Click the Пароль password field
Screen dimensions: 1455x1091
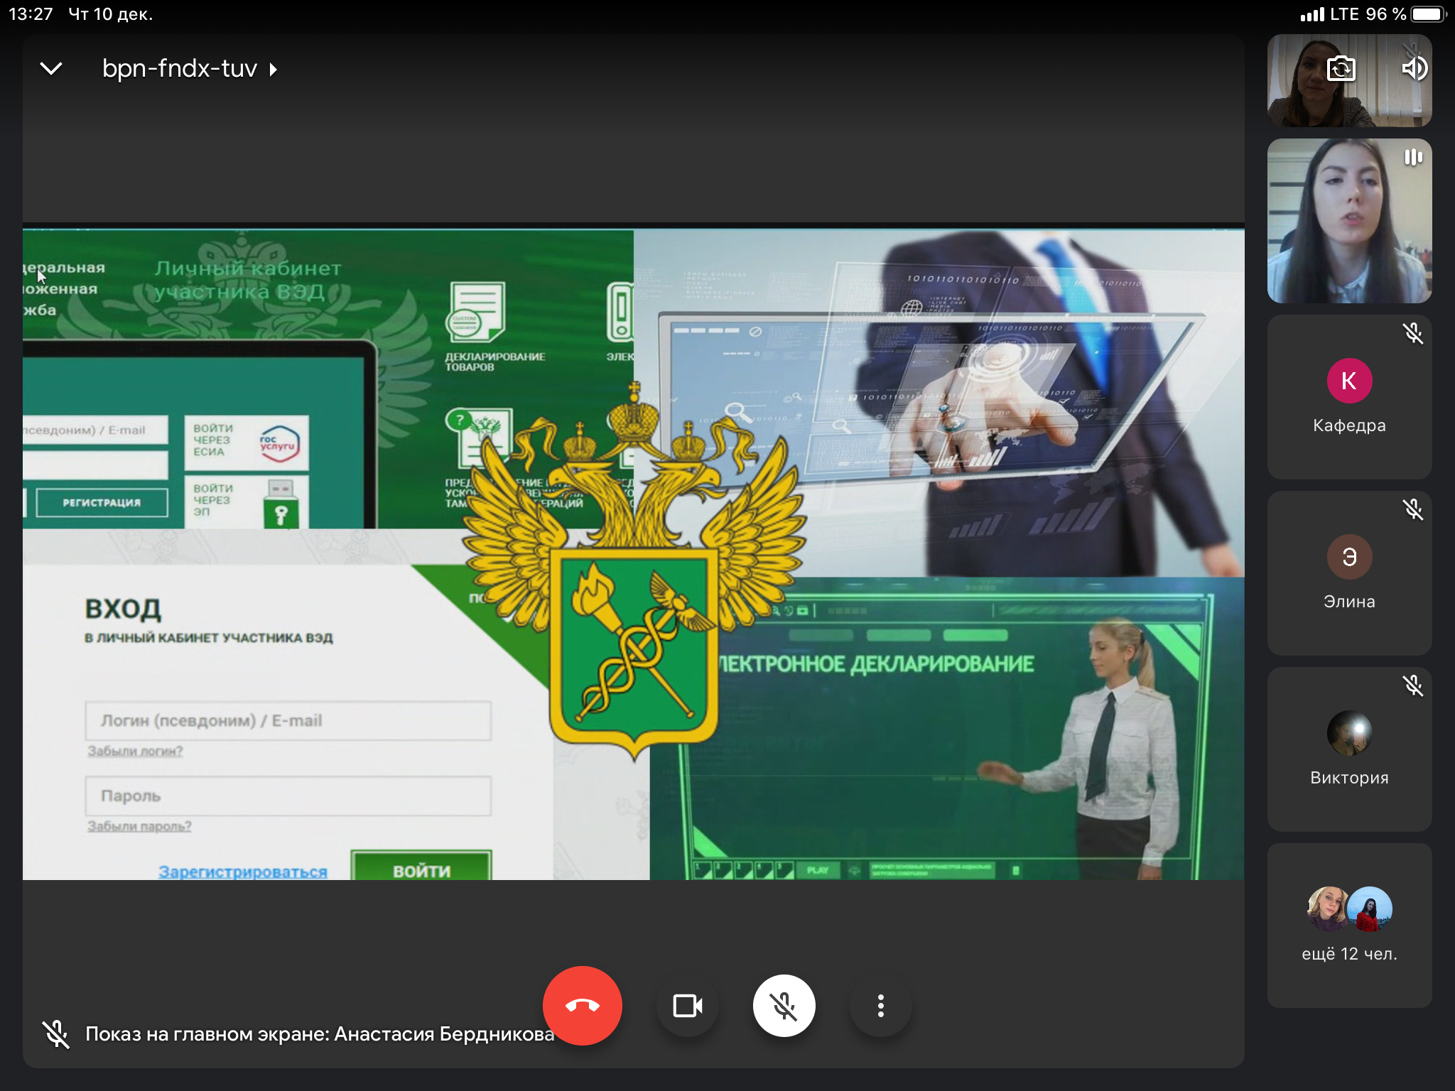tap(288, 796)
